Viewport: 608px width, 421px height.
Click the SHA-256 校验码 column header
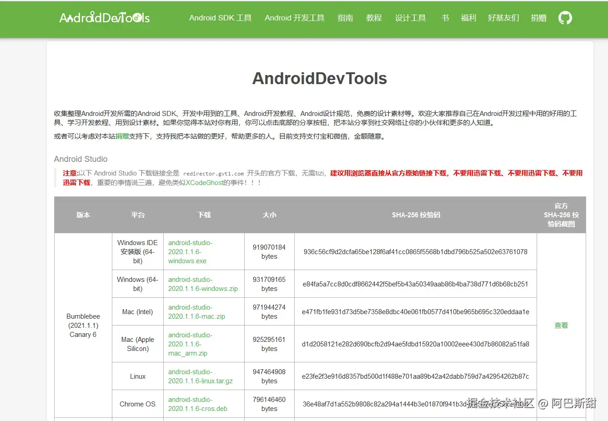point(416,215)
